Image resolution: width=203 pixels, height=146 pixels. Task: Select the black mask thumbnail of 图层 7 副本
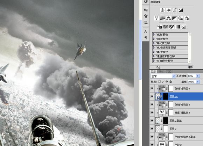166,121
